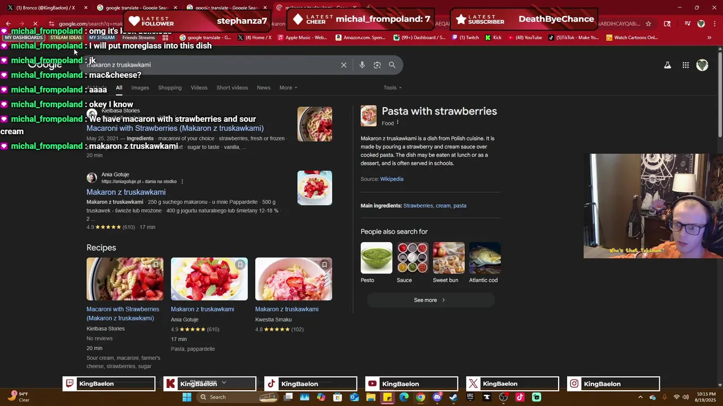Open Apple Music bookmark
Screen dimensions: 723x406
tap(302, 38)
